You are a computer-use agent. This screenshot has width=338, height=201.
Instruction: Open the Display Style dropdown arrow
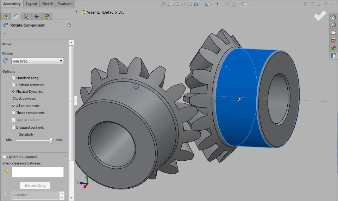212,4
